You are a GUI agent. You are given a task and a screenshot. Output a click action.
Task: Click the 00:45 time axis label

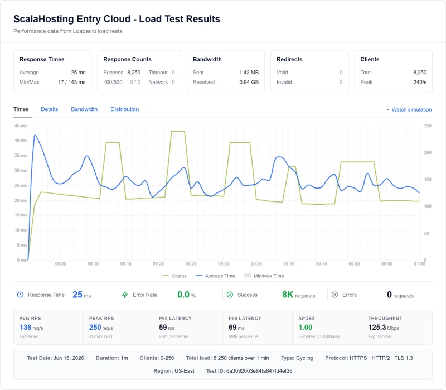pyautogui.click(x=322, y=264)
